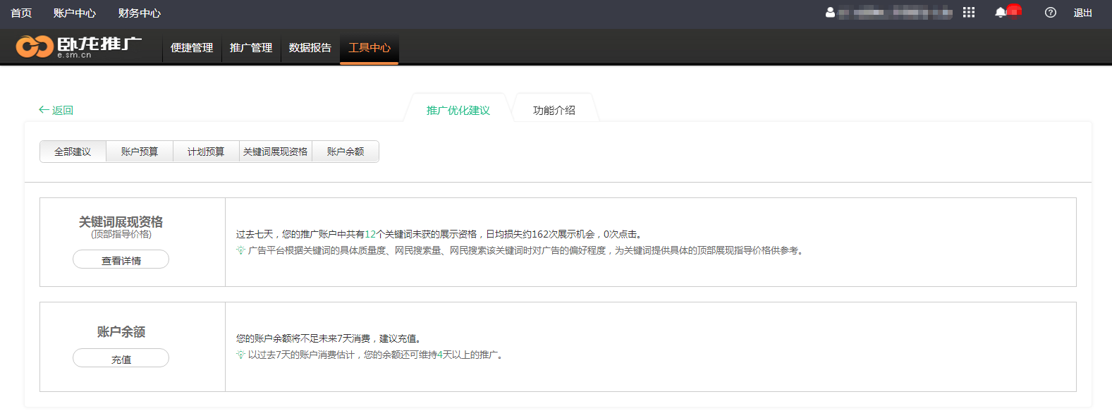
Task: Click the 关键词展现资格 card heading
Action: point(121,221)
